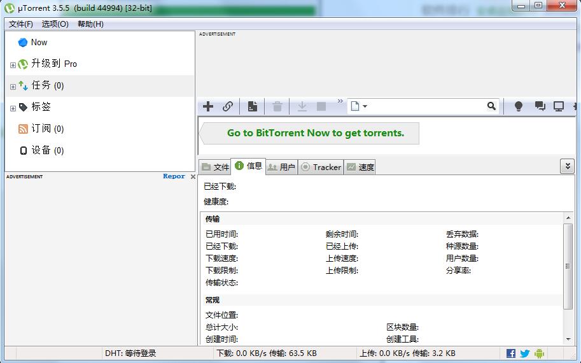Click the monitor remote icon in toolbar

click(559, 106)
